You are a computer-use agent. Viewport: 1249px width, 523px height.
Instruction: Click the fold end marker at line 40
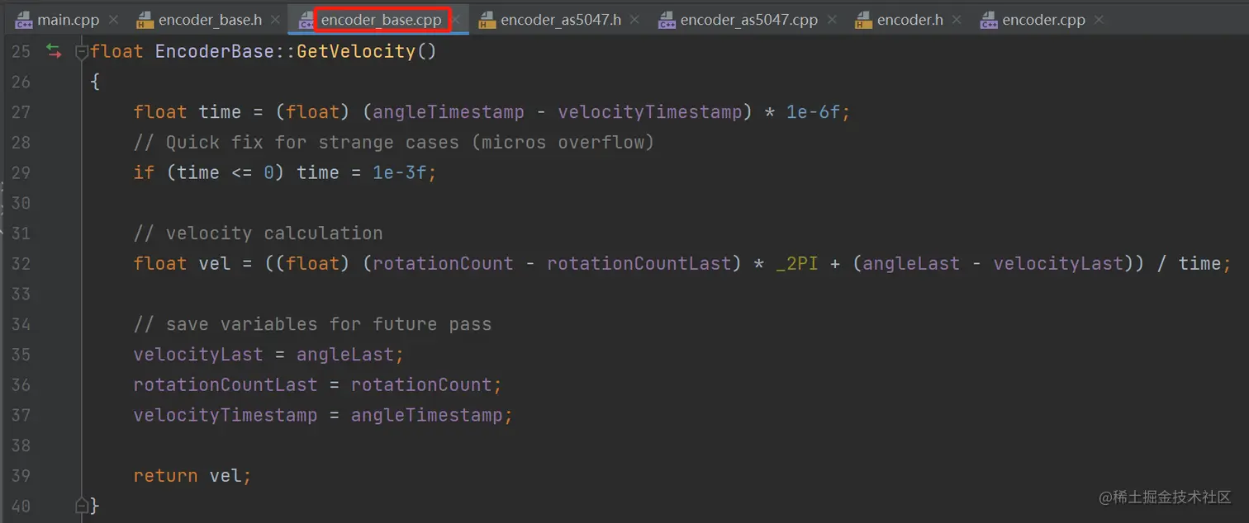point(81,505)
